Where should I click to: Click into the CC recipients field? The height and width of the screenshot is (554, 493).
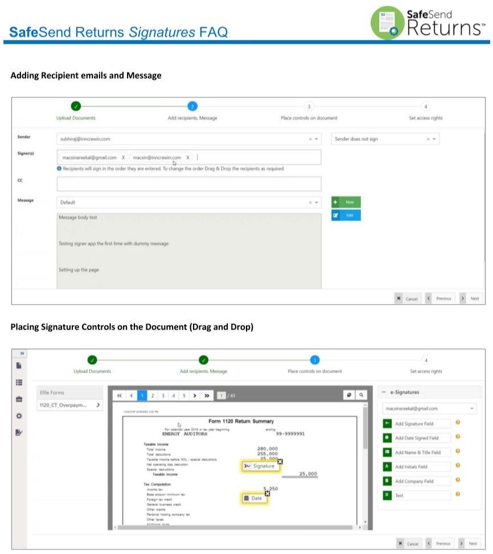tap(189, 184)
